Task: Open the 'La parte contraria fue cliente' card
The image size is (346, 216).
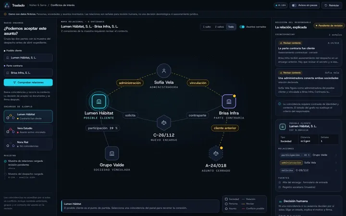Action: tap(309, 52)
